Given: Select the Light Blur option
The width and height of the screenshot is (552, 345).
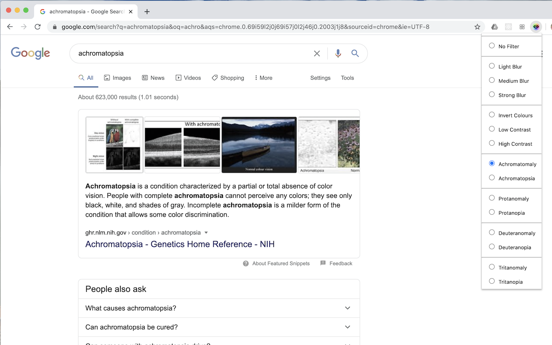Looking at the screenshot, I should (x=492, y=66).
